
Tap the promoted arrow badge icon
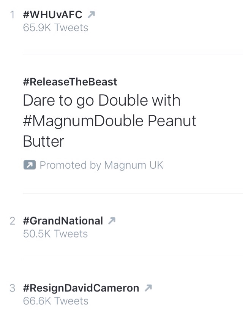point(29,165)
